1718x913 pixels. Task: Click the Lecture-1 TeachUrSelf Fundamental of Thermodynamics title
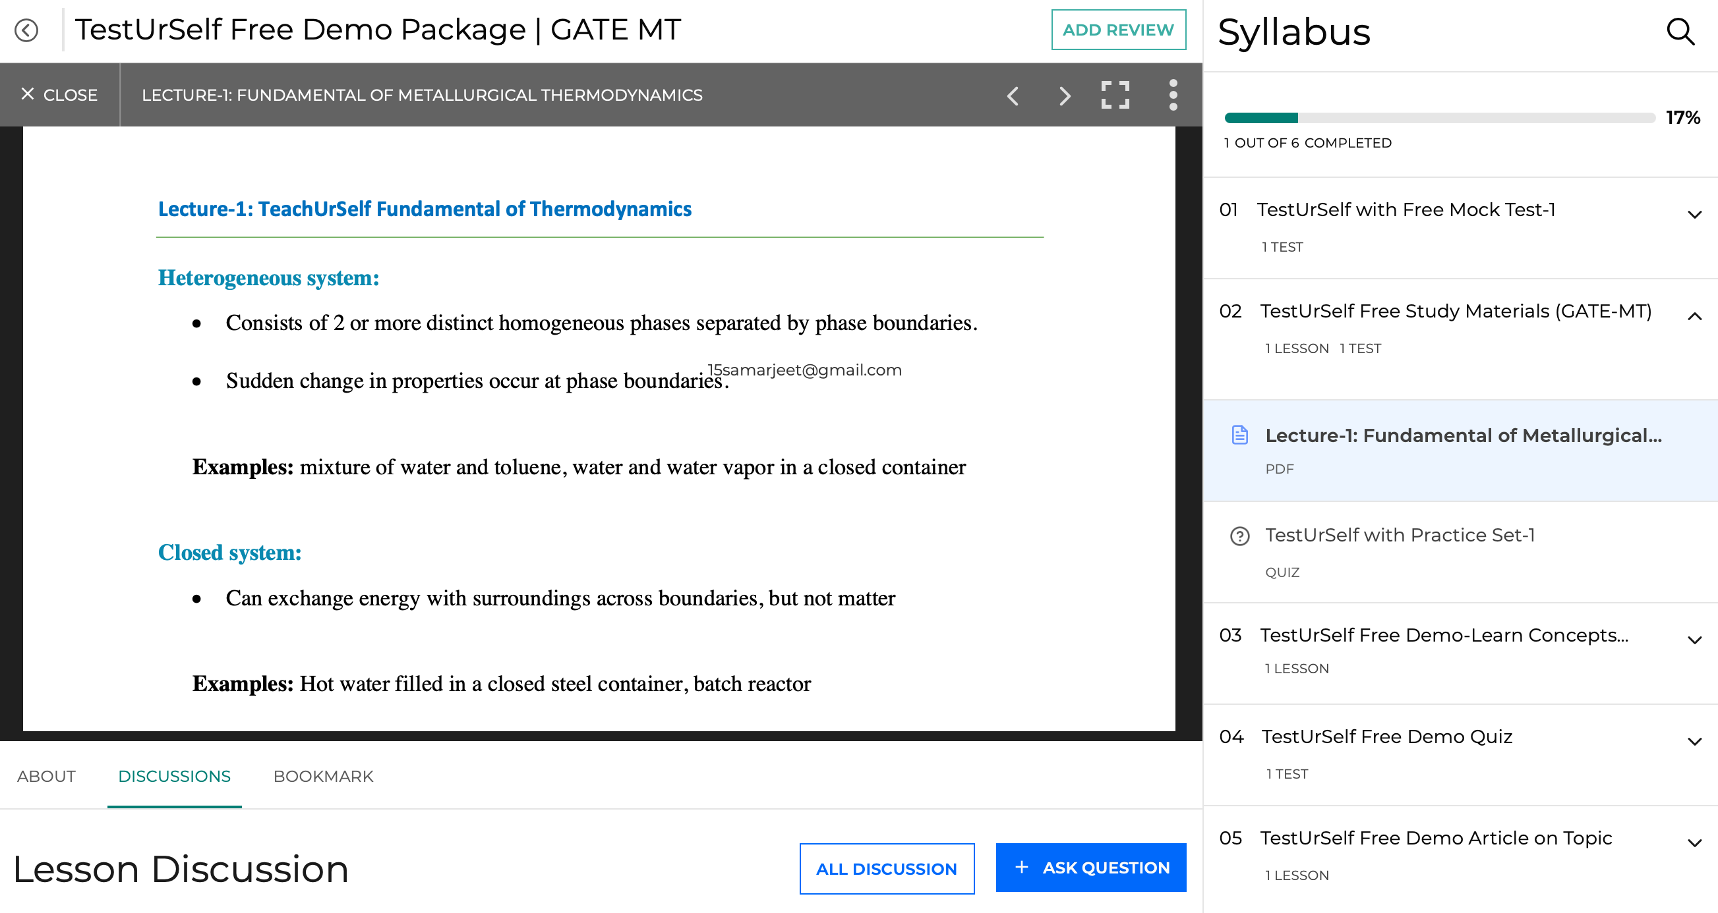[x=424, y=209]
